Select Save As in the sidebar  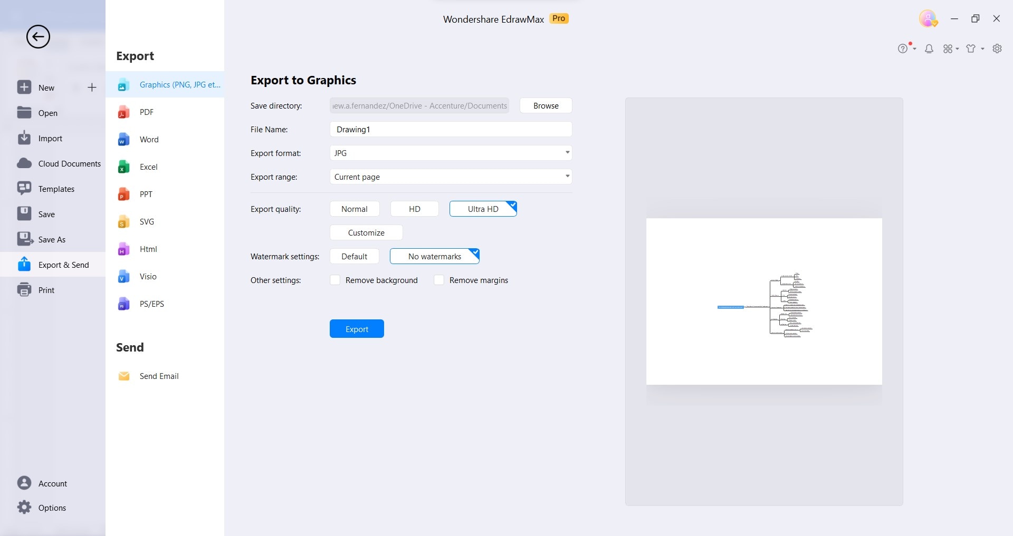click(x=53, y=239)
